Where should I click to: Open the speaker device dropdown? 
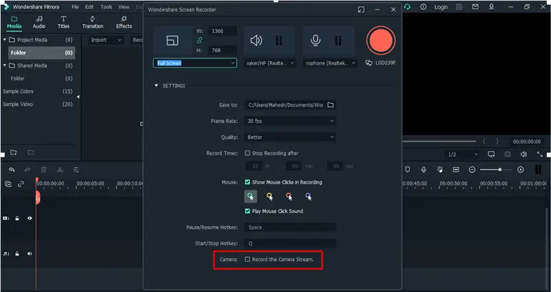tap(269, 63)
